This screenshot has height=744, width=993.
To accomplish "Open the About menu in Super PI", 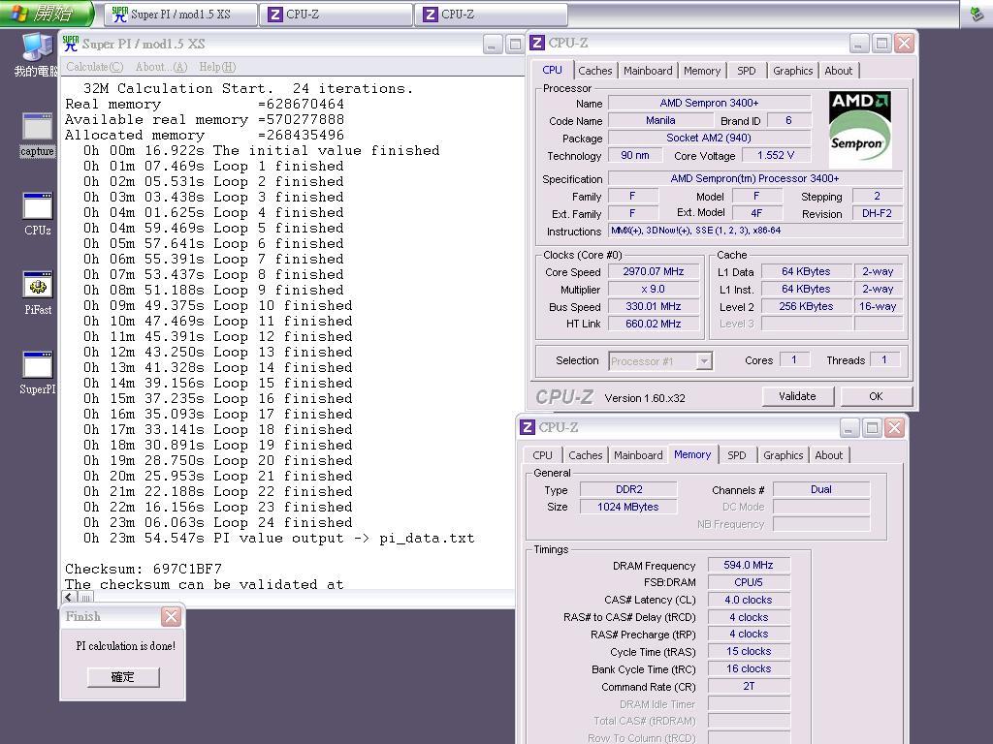I will coord(161,67).
